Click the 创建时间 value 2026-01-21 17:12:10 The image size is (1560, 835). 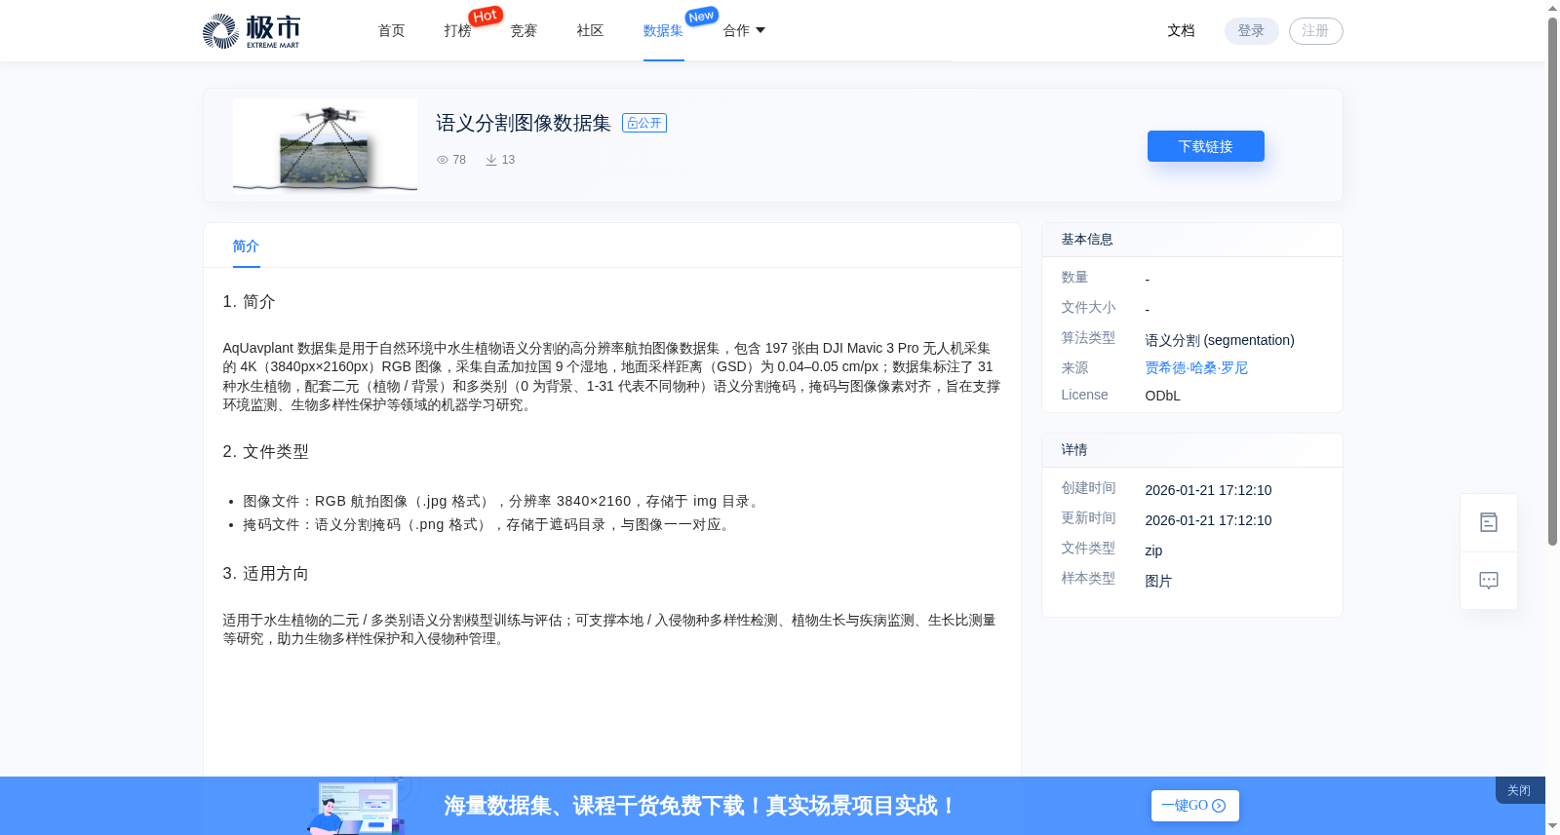pyautogui.click(x=1208, y=490)
